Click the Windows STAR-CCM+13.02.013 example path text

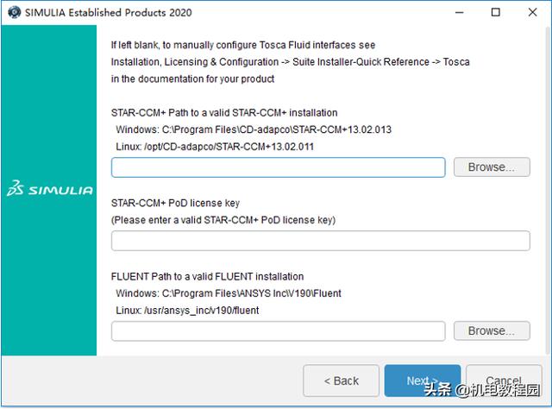click(254, 129)
